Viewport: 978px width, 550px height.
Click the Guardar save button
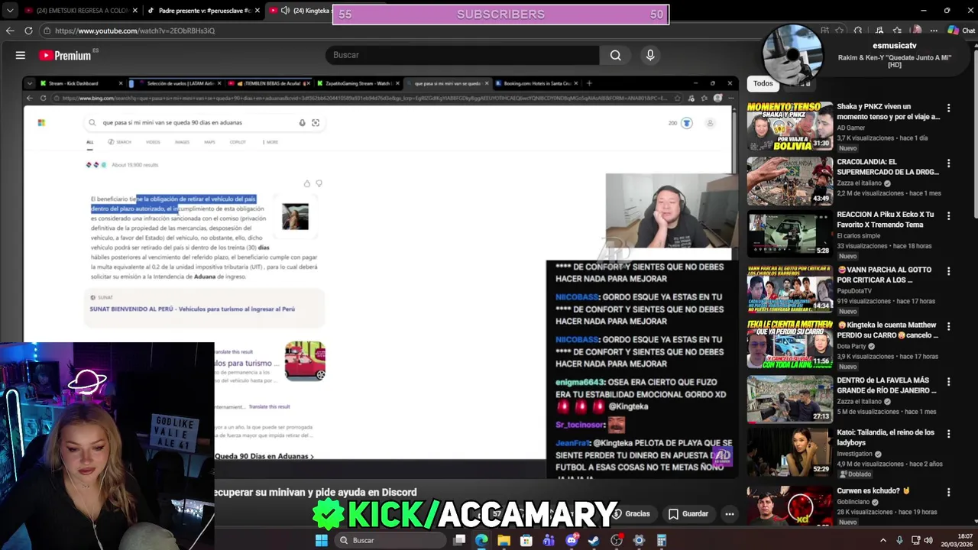[688, 514]
